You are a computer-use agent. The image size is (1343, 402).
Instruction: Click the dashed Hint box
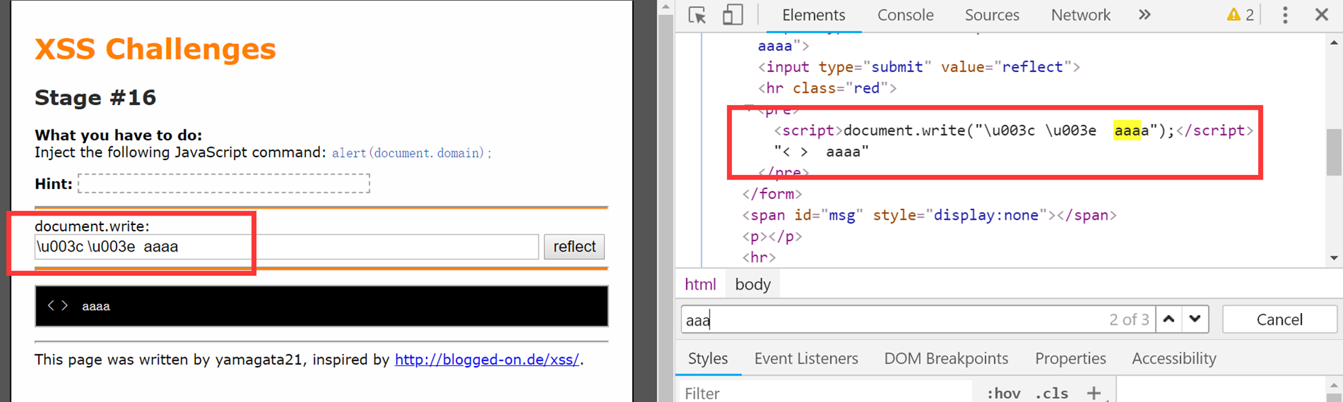click(224, 184)
